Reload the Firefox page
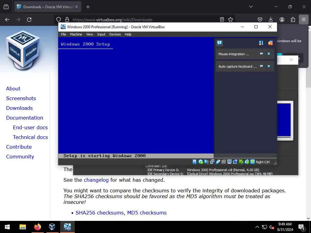This screenshot has width=311, height=233. 29,20
